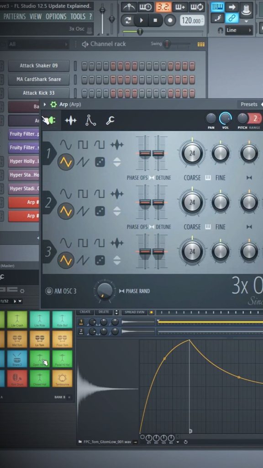Open the OPTIONS menu
Image resolution: width=263 pixels, height=468 pixels.
pyautogui.click(x=56, y=17)
